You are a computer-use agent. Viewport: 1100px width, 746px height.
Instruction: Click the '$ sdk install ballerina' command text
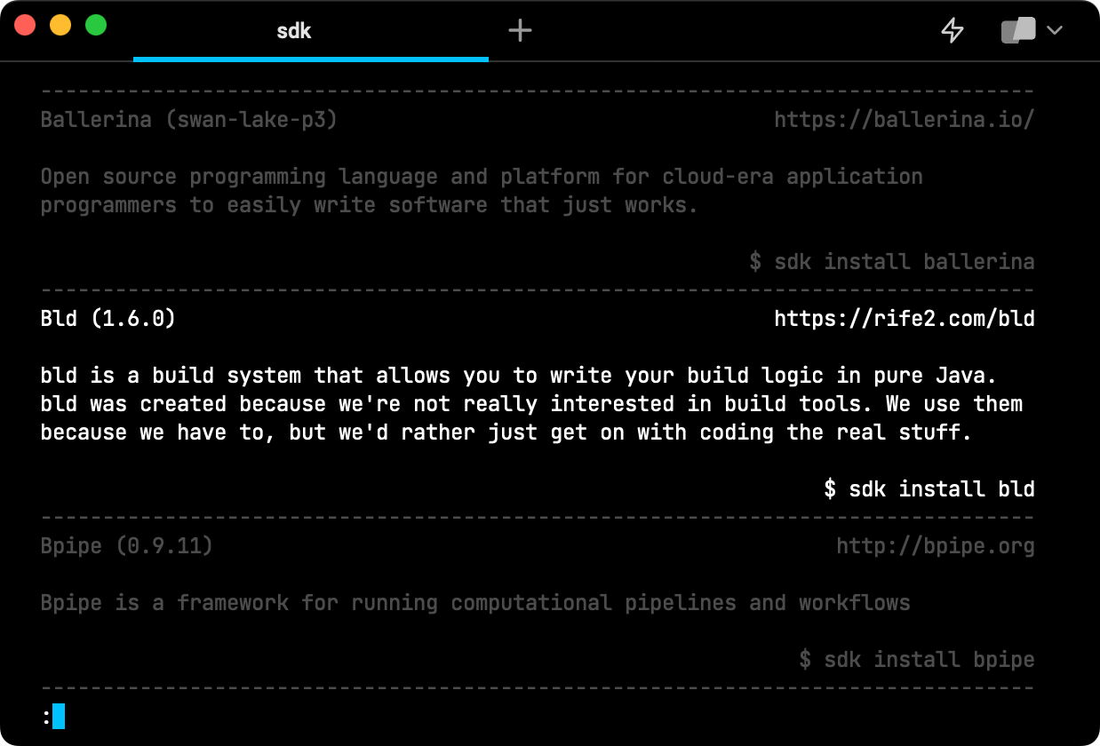pos(891,261)
